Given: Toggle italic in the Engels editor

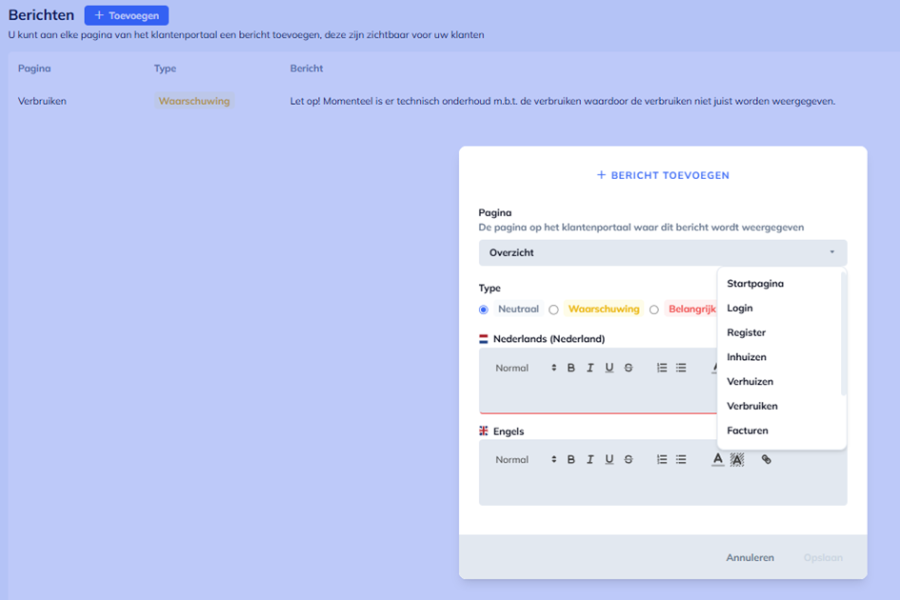Looking at the screenshot, I should (590, 459).
